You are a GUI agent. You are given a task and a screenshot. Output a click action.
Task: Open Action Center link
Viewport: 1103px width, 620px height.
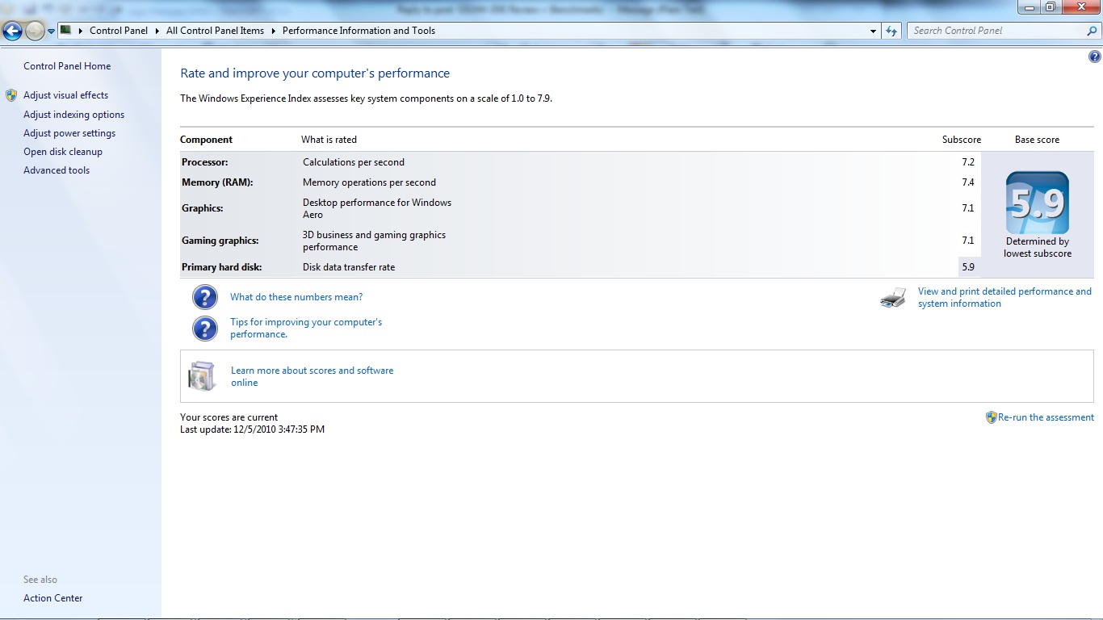pos(53,598)
